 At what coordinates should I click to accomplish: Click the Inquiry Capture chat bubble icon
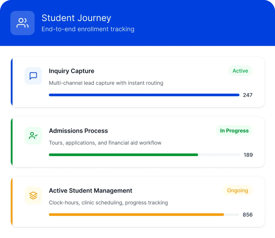click(33, 76)
